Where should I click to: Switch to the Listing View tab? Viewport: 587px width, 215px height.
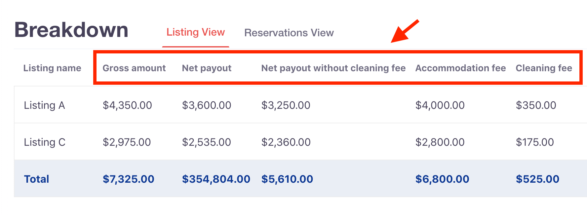tap(196, 32)
